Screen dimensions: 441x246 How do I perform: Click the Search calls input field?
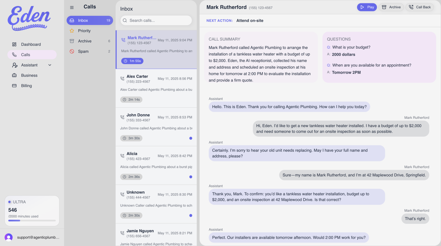tap(156, 20)
